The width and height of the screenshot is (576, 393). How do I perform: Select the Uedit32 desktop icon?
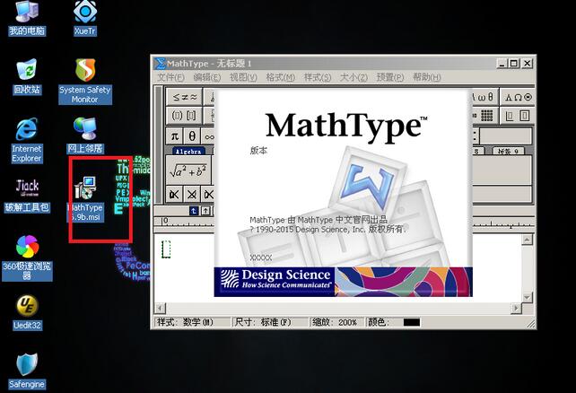click(27, 312)
